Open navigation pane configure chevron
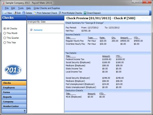153x115 pixels. [x=24, y=111]
